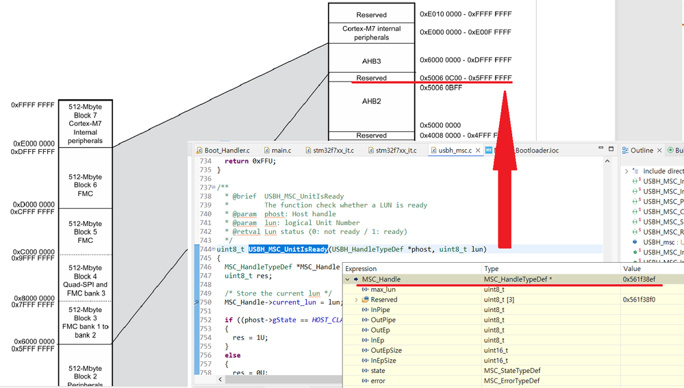Click gState in the if statement

pos(284,320)
